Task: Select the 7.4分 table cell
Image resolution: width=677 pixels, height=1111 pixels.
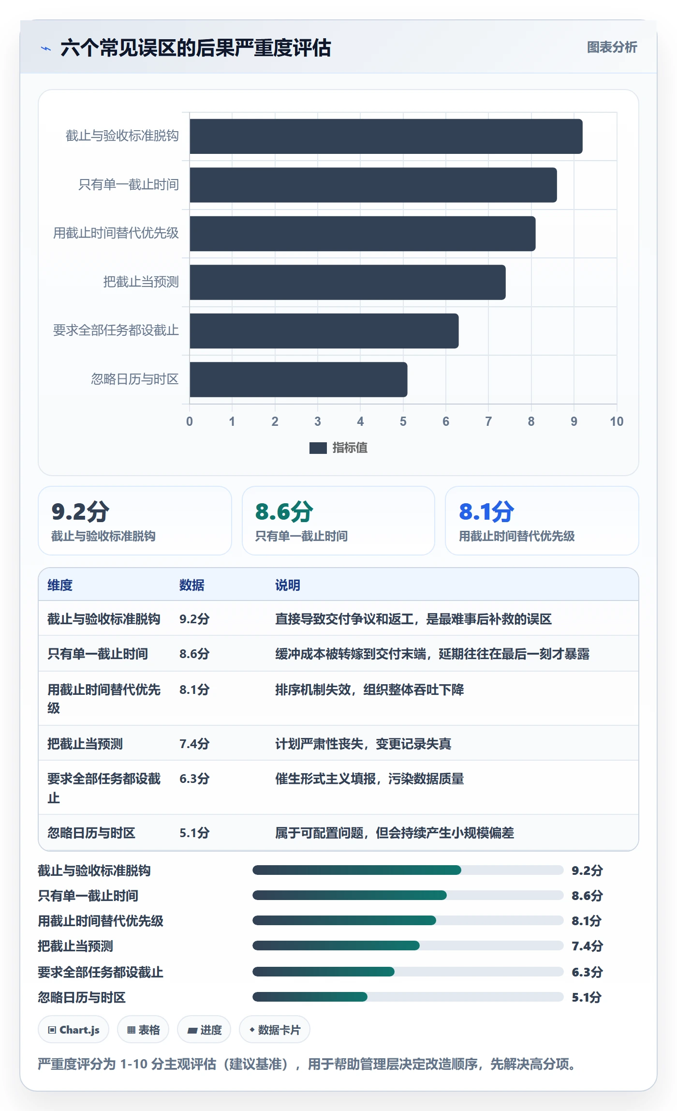Action: (194, 744)
